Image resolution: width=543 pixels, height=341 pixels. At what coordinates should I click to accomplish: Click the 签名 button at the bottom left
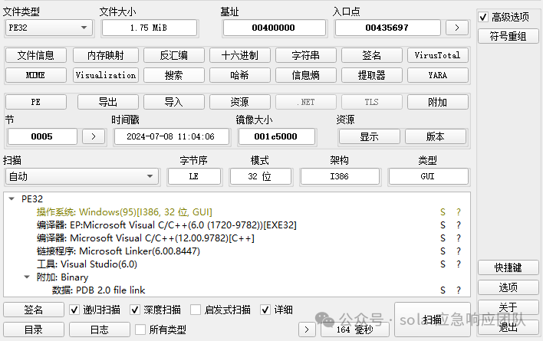(x=34, y=310)
